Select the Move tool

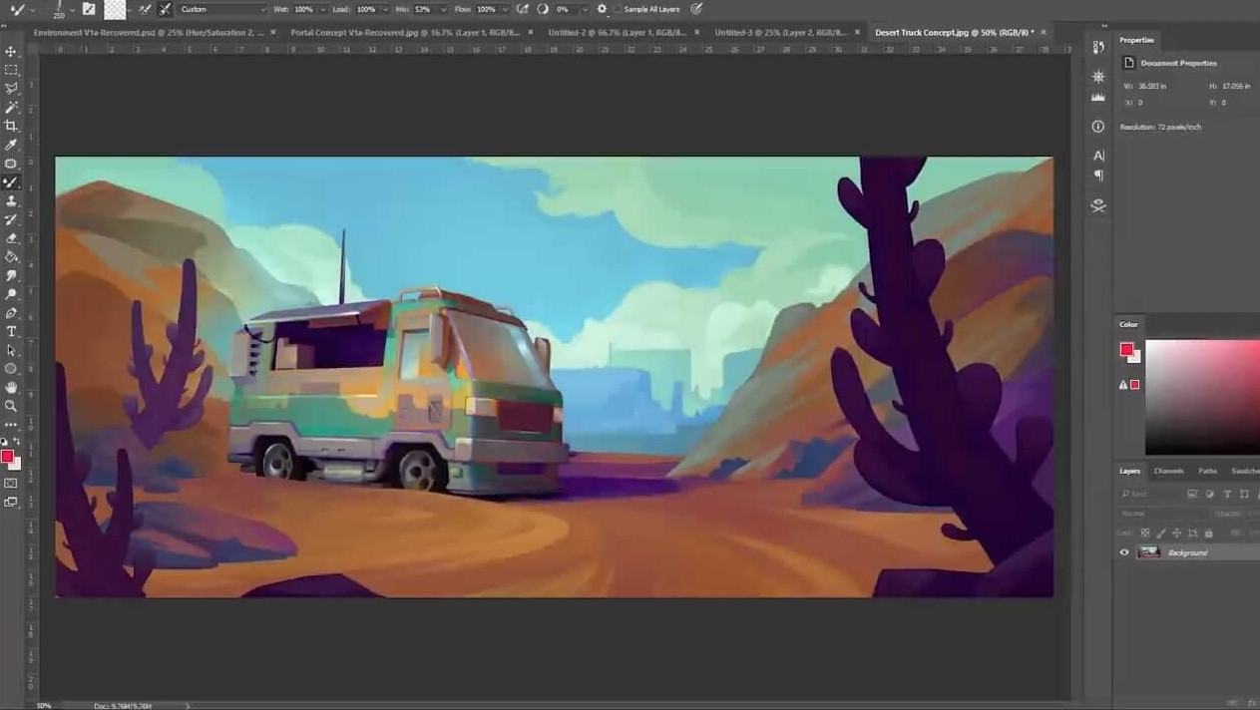(x=11, y=52)
